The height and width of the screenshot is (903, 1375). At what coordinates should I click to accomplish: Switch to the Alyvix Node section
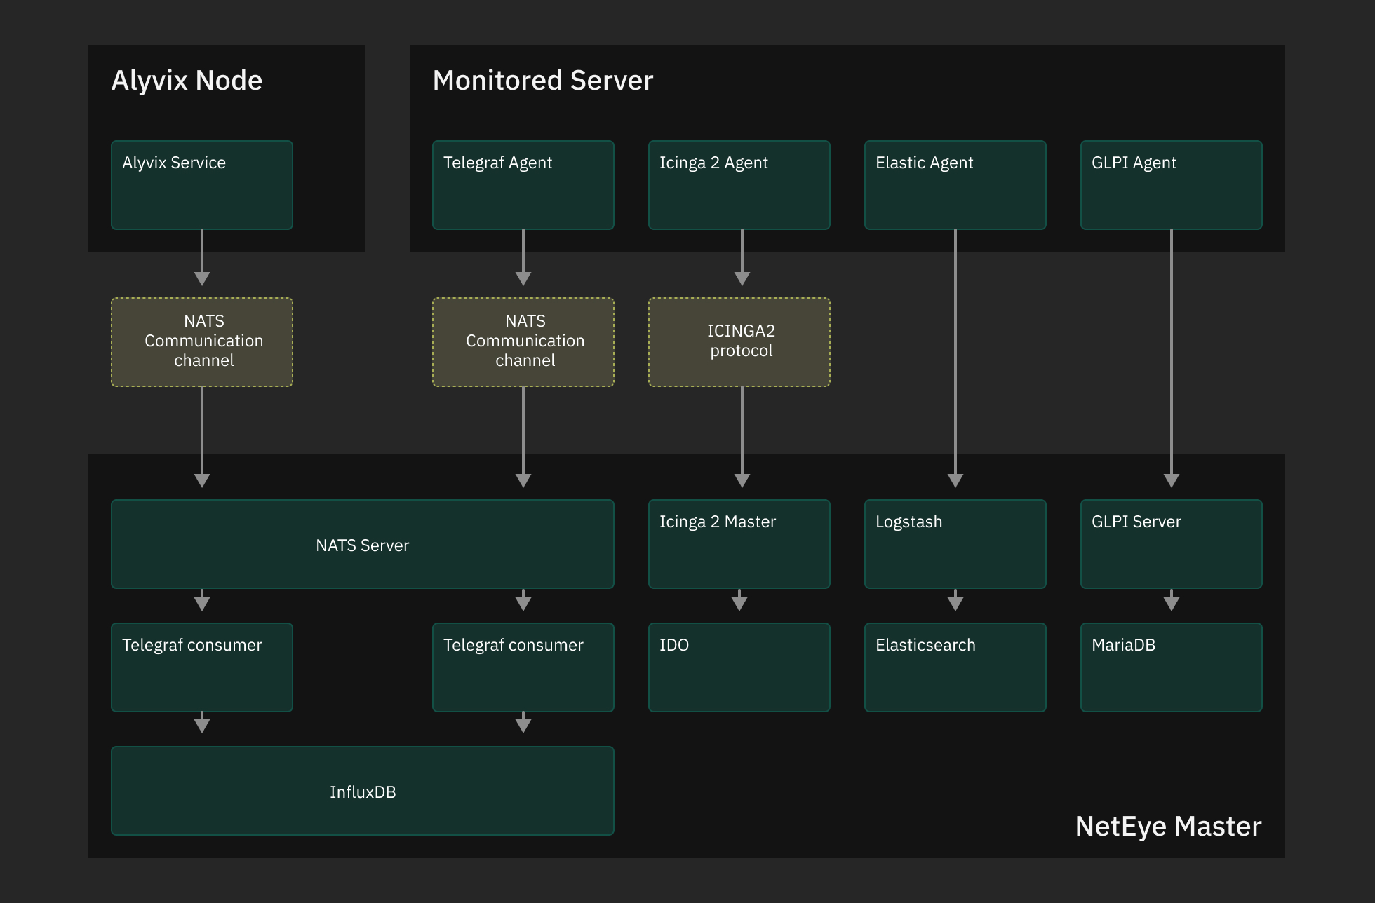186,80
